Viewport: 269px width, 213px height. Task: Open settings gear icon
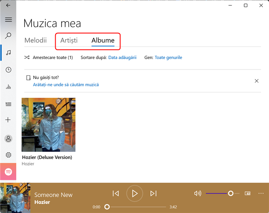[8, 155]
